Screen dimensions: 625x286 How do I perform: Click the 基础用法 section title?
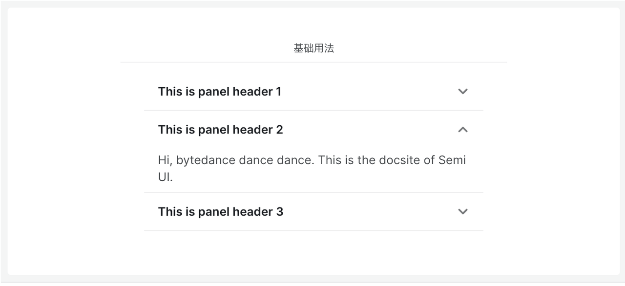313,48
